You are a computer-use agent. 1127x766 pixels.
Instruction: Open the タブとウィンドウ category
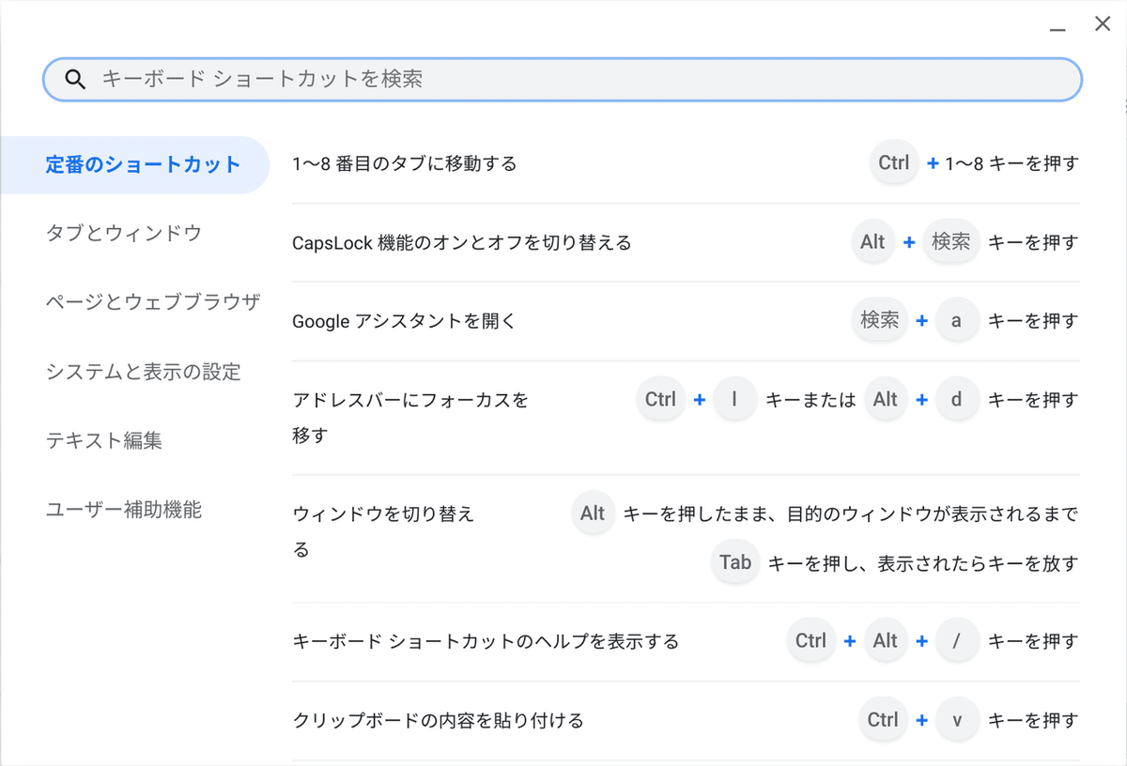[124, 233]
